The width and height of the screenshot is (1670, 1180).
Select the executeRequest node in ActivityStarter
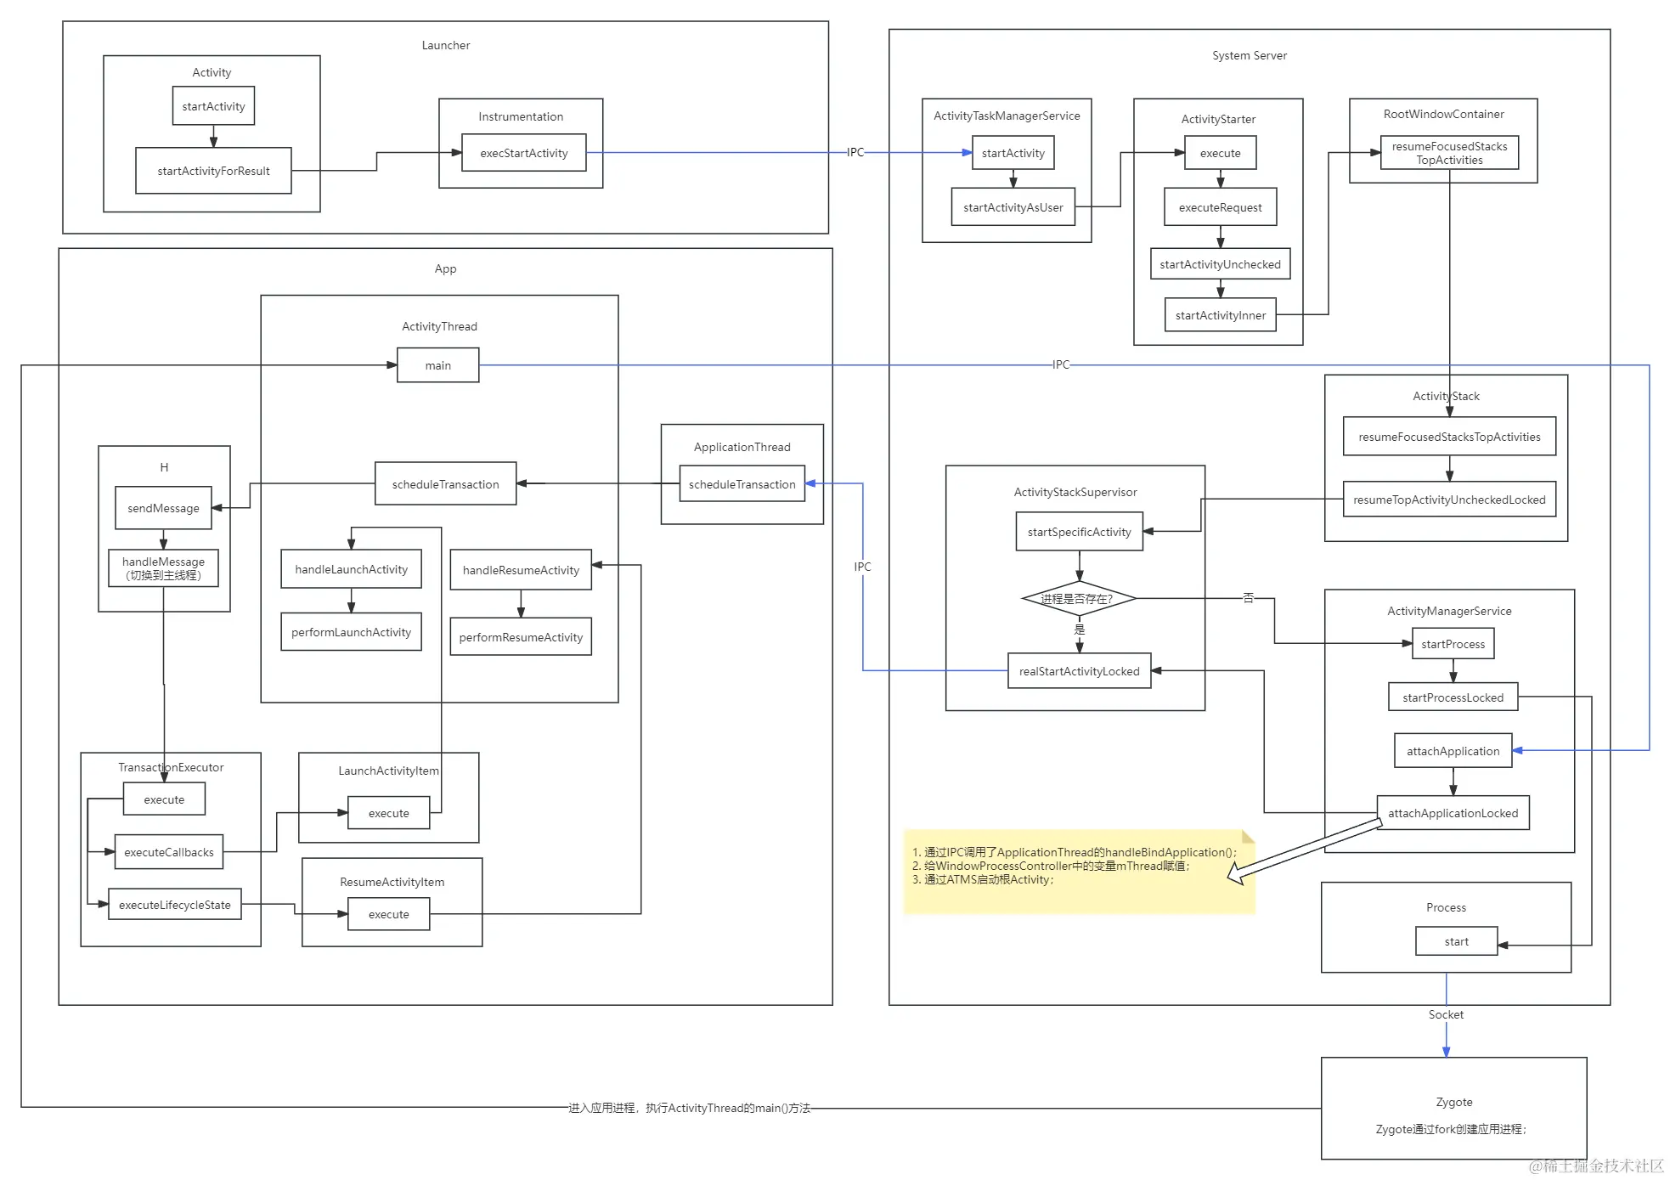pyautogui.click(x=1220, y=207)
